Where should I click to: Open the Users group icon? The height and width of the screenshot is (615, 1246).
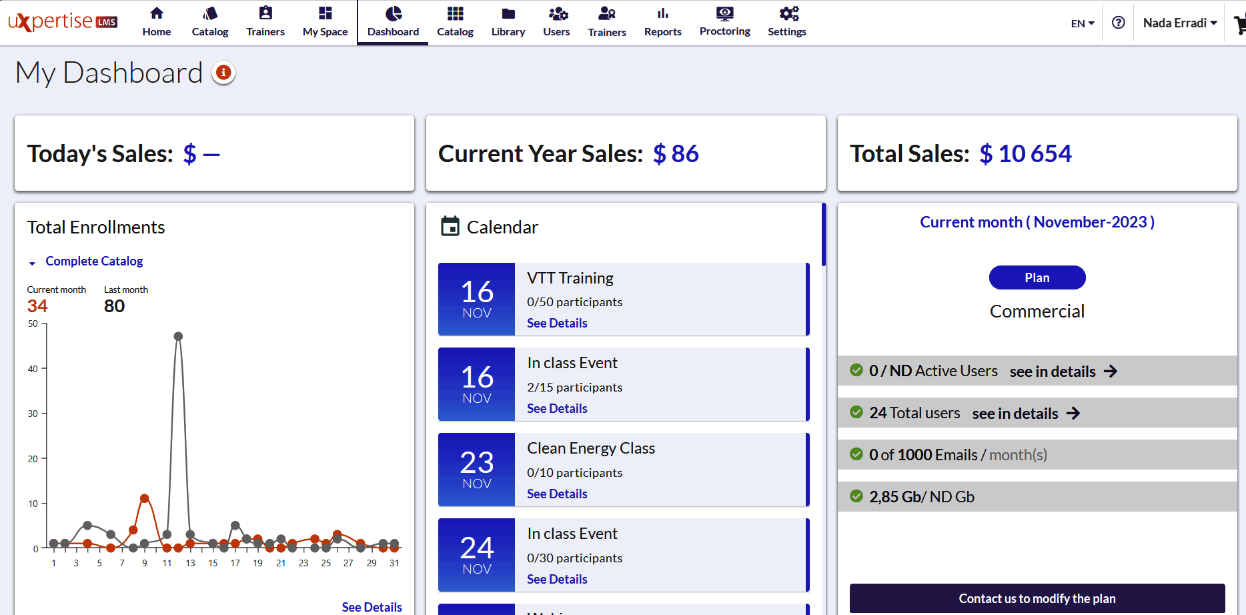pos(558,13)
